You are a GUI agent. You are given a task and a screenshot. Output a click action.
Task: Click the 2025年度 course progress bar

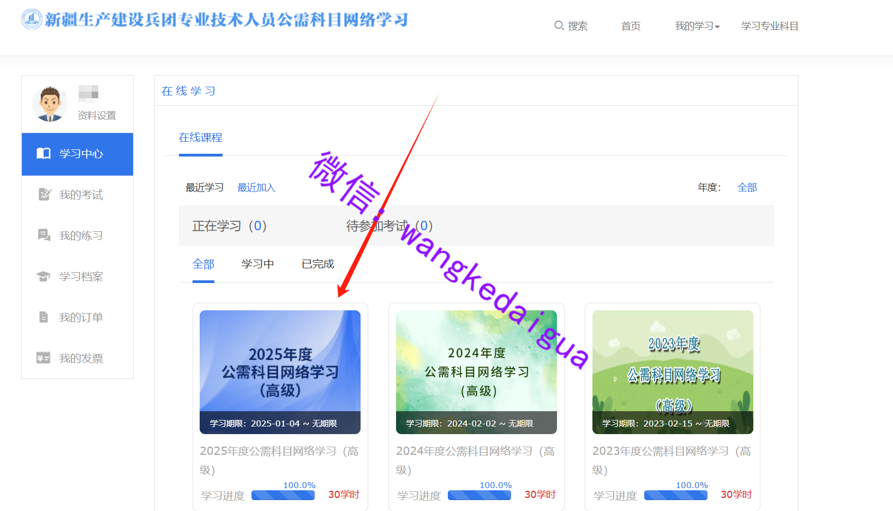point(283,495)
